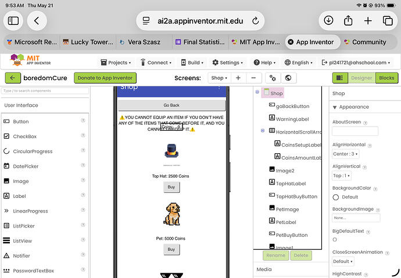Open a new tab with plus icon
This screenshot has width=401, height=278.
coord(368,21)
